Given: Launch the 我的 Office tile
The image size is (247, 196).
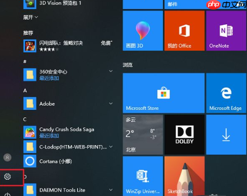Looking at the screenshot, I should point(185,31).
